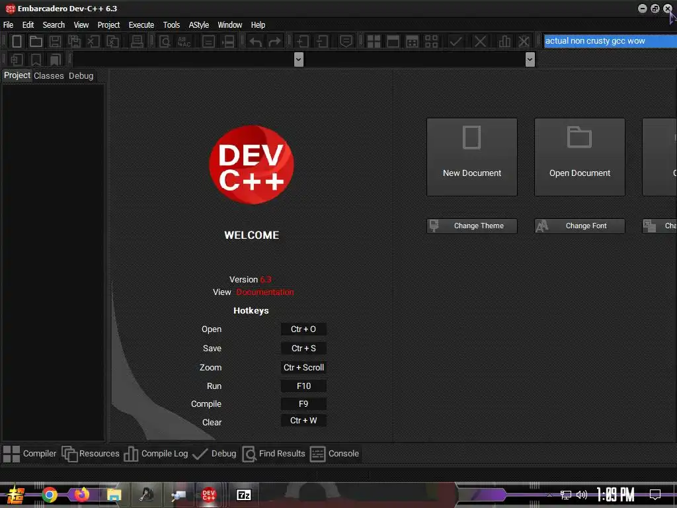The height and width of the screenshot is (508, 677).
Task: Open the Compile Log bottom tab
Action: coord(156,454)
